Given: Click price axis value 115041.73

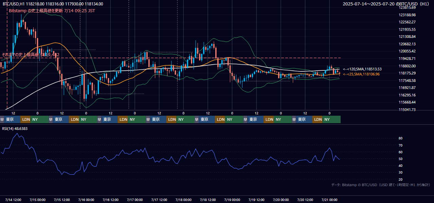Looking at the screenshot, I should coord(407,110).
